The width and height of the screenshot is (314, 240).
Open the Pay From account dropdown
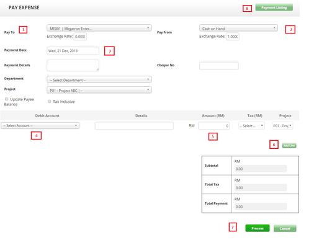tap(238, 28)
